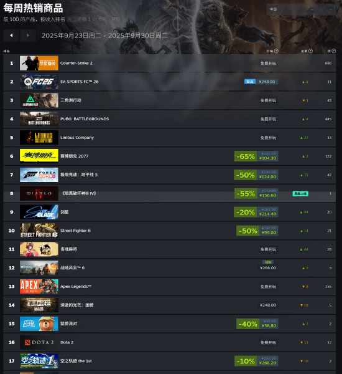The width and height of the screenshot is (342, 374).
Task: Open 空之轨迹 the 1st title link
Action: [76, 361]
